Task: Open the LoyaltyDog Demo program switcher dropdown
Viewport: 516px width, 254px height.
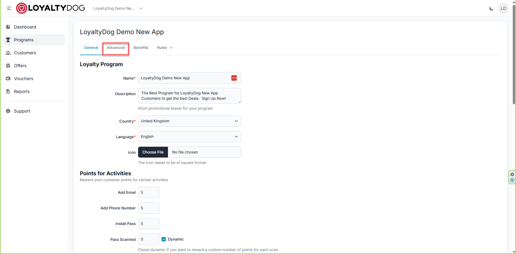Action: point(118,8)
